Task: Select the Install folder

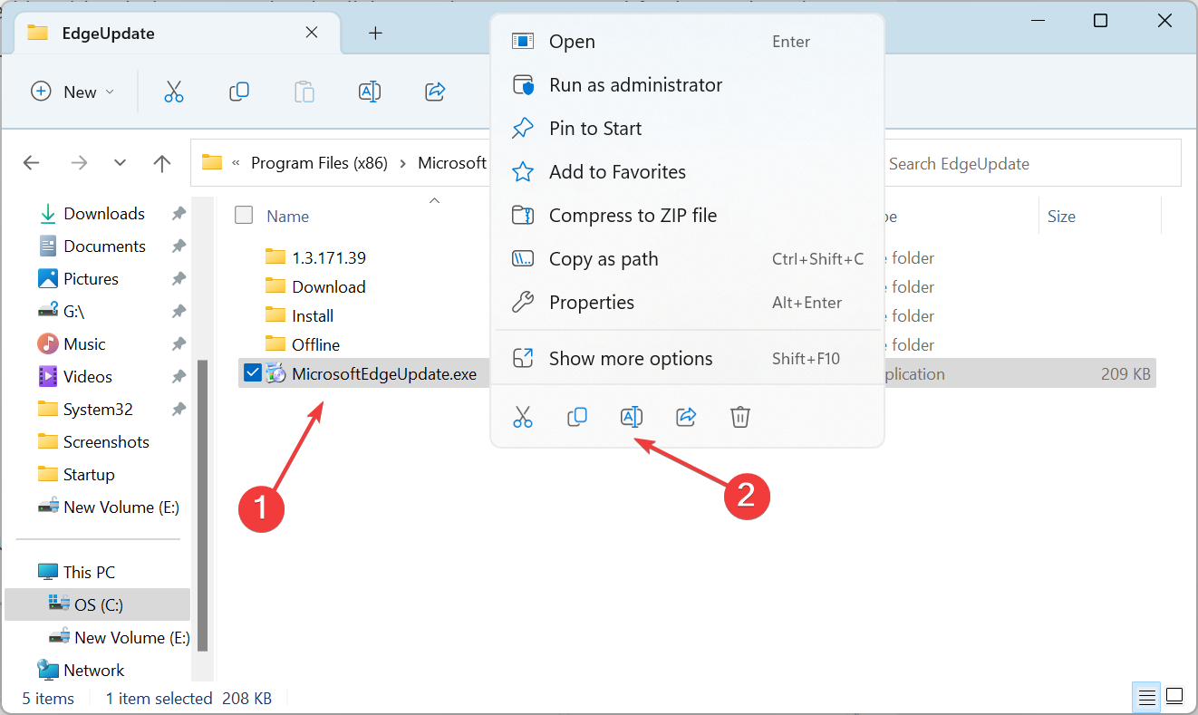Action: 313,316
